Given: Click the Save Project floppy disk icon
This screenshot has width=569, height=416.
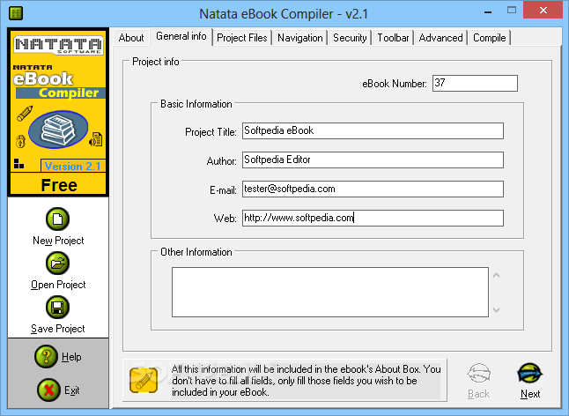Looking at the screenshot, I should point(58,308).
